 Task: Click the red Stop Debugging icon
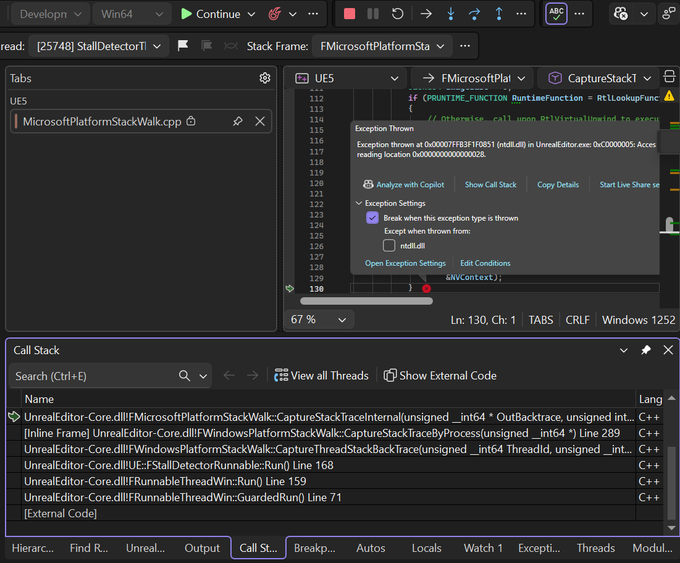pos(350,14)
